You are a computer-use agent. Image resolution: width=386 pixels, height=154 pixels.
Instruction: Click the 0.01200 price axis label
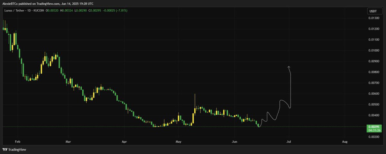click(x=374, y=29)
